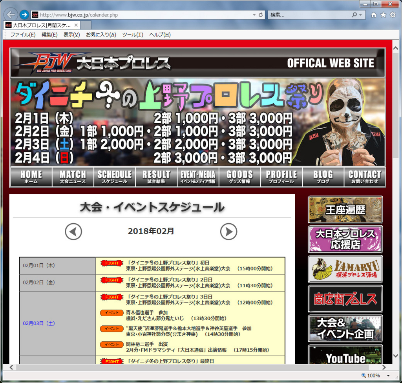Open zoom level dropdown arrow
Viewport: 402px width, 383px height.
point(388,376)
